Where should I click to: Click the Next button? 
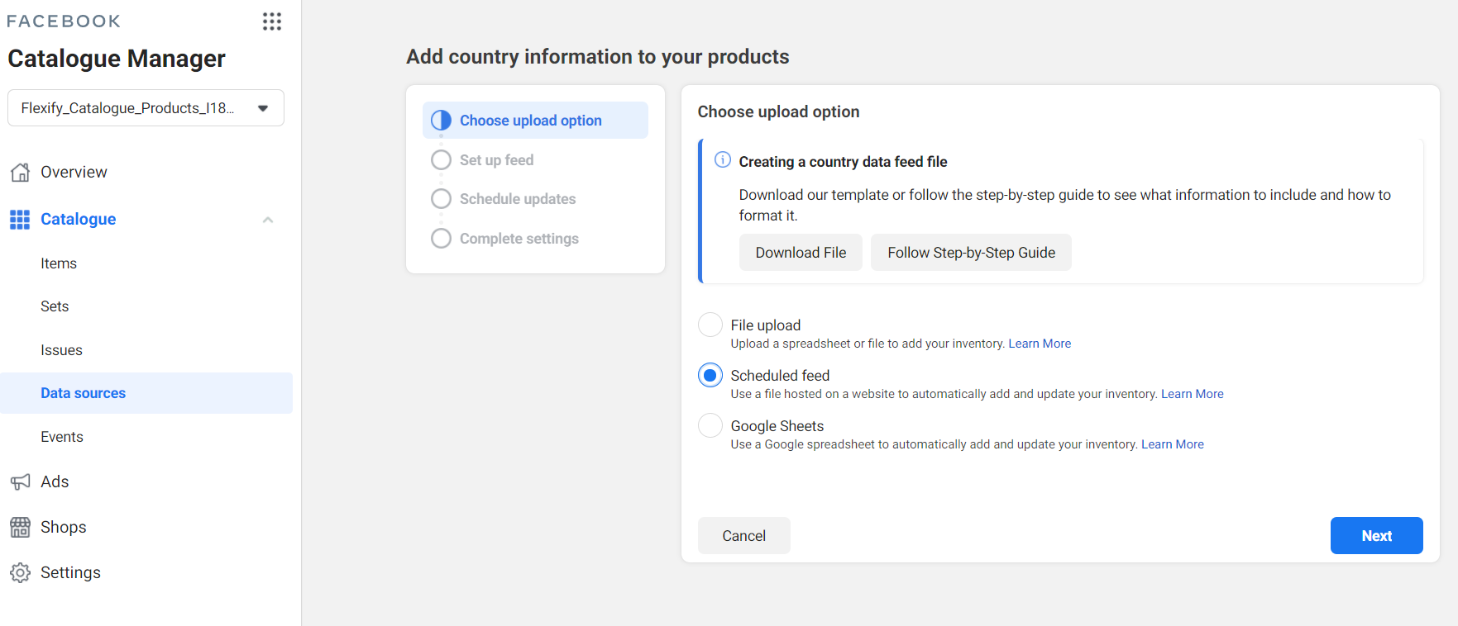pyautogui.click(x=1376, y=535)
